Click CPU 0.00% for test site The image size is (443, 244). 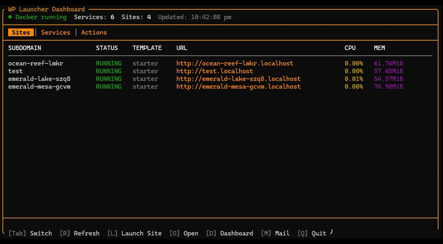click(x=354, y=71)
